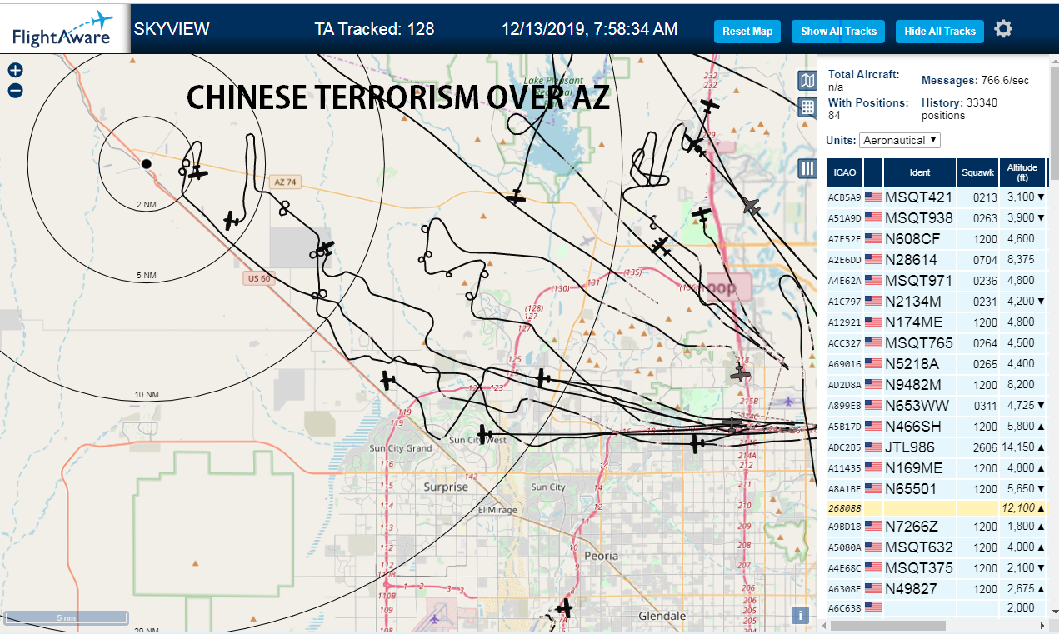Select the N653WW aircraft row
The width and height of the screenshot is (1059, 634).
tap(937, 406)
